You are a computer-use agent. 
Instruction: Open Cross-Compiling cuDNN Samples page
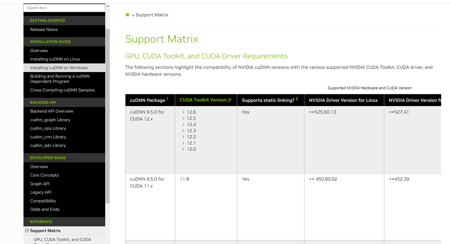pos(62,90)
